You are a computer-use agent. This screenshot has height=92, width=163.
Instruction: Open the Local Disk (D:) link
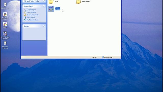[x=31, y=10]
